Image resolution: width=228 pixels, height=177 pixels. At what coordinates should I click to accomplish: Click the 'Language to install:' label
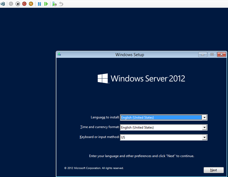pyautogui.click(x=105, y=117)
